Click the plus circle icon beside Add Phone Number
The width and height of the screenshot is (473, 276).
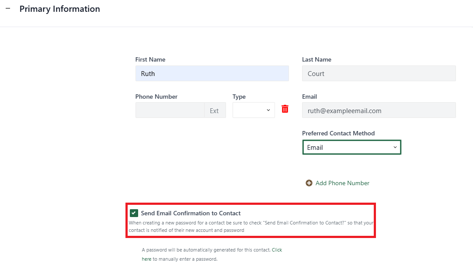[309, 183]
